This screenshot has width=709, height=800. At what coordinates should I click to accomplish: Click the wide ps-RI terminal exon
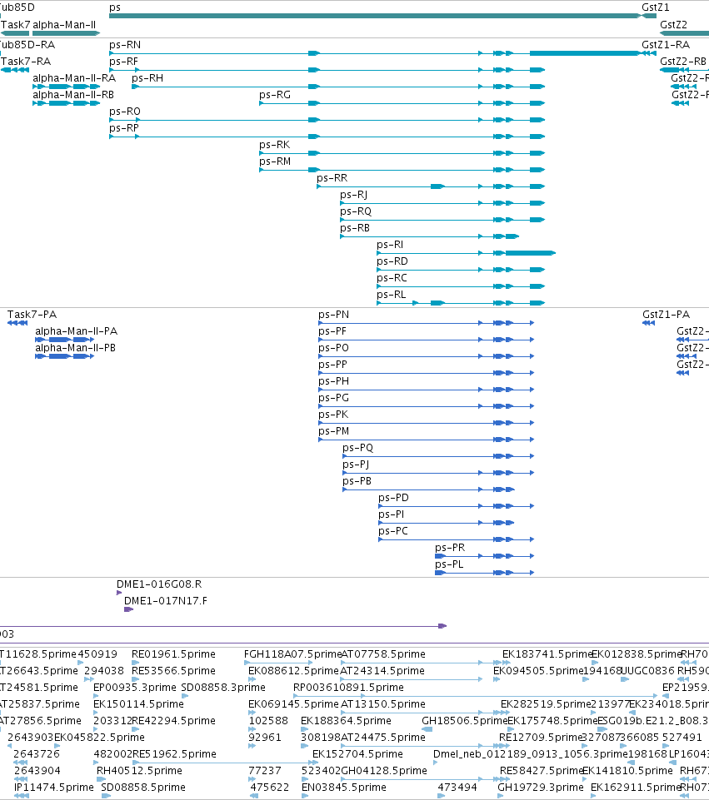click(x=531, y=253)
